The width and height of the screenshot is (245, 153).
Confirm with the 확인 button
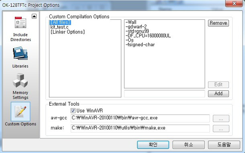click(153, 145)
